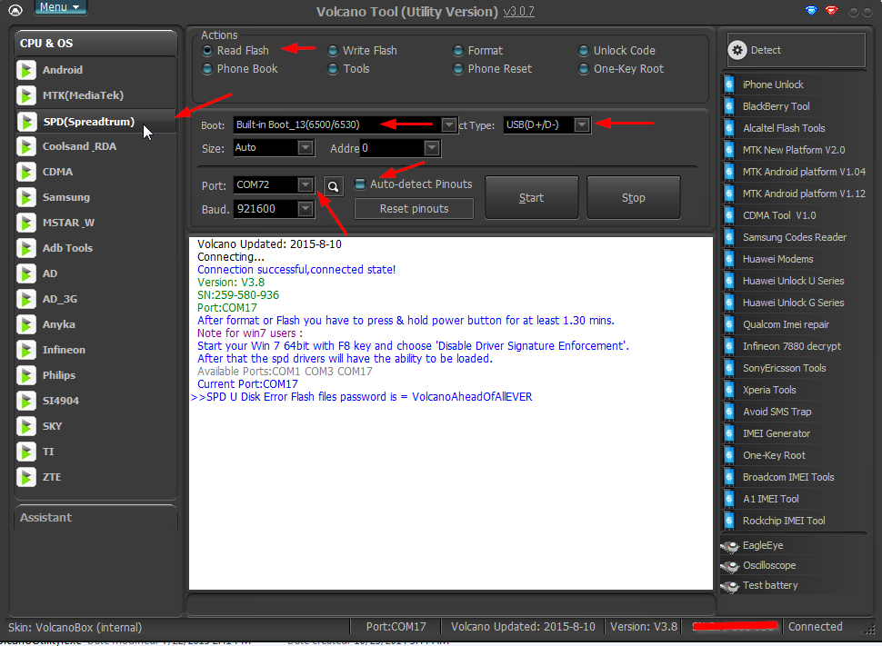This screenshot has width=882, height=646.
Task: Click the search ports magnifier icon
Action: coord(333,186)
